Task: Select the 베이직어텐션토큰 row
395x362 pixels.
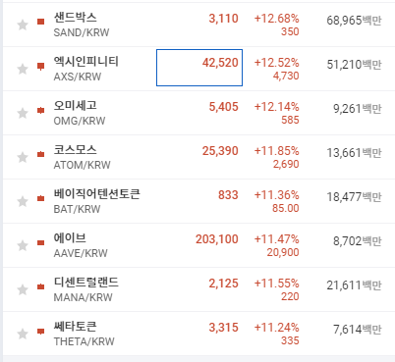Action: coord(198,201)
